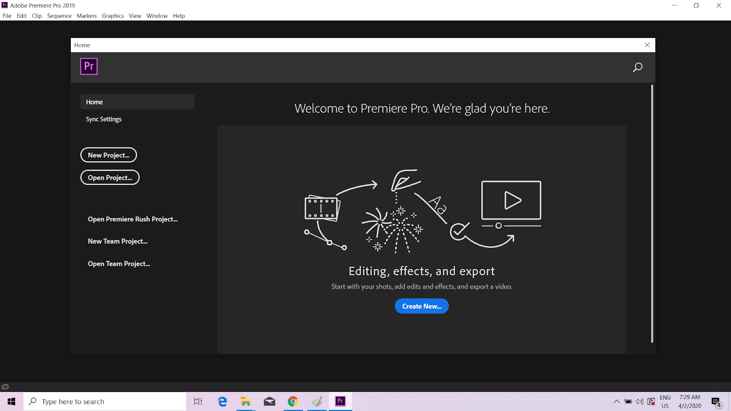Viewport: 731px width, 411px height.
Task: Select the Premiere Pro taskbar icon
Action: click(x=340, y=401)
